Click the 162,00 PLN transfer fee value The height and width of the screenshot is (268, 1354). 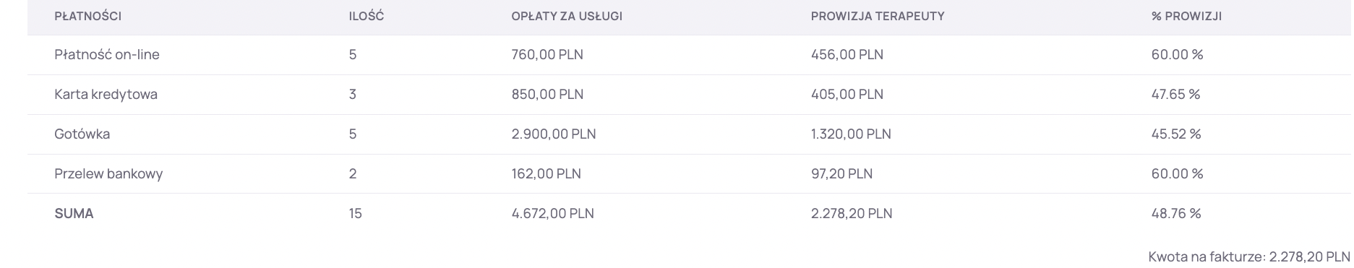tap(546, 173)
